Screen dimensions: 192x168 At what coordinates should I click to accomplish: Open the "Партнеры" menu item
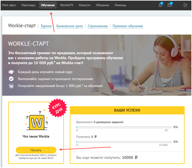point(28,5)
